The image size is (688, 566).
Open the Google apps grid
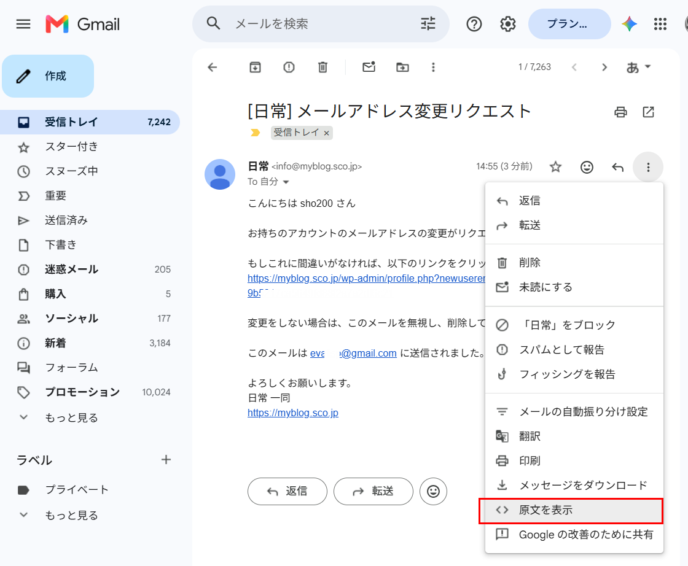pyautogui.click(x=660, y=24)
